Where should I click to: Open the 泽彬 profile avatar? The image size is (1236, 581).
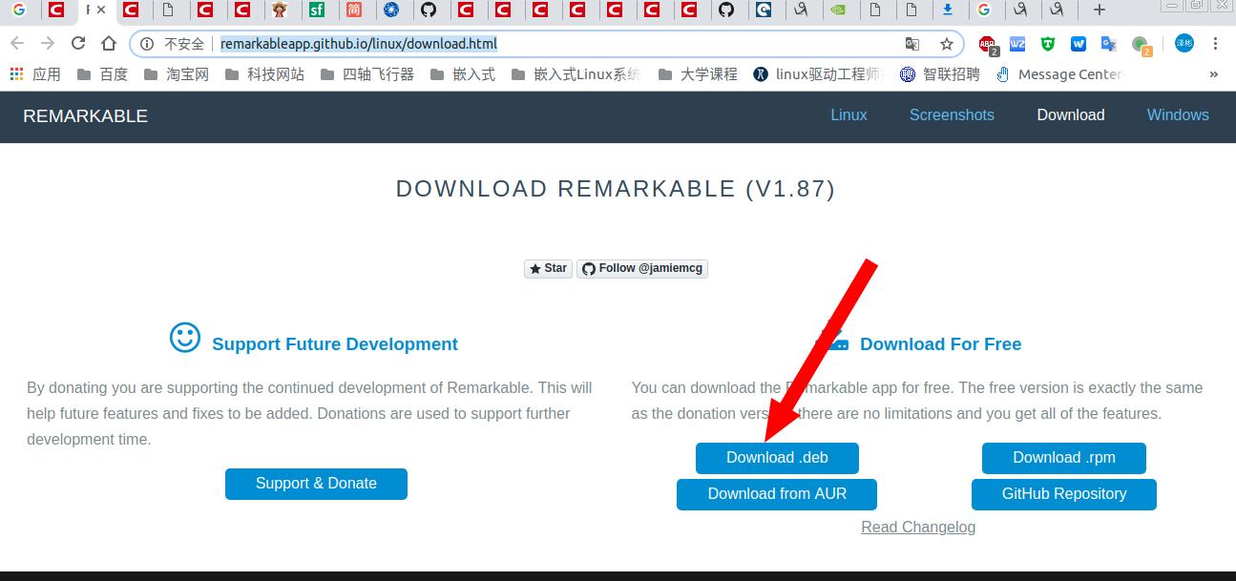coord(1185,43)
